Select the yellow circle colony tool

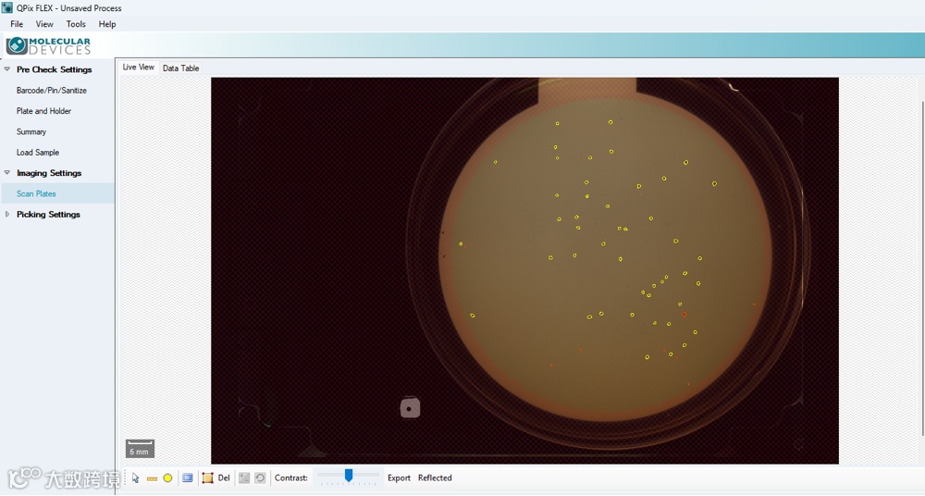[167, 478]
